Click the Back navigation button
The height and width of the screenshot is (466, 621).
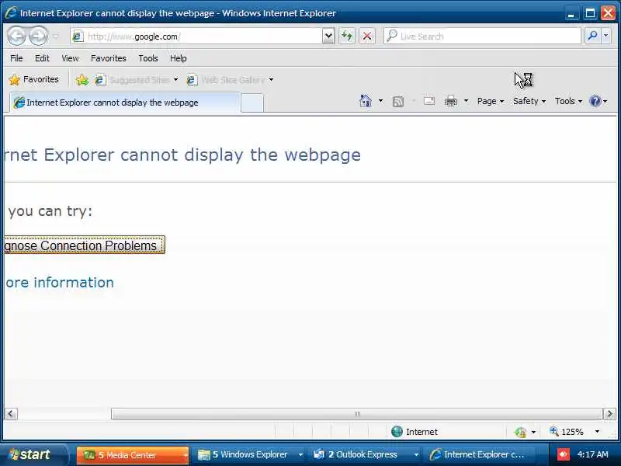(17, 36)
